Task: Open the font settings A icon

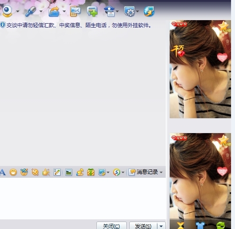Action: tap(3, 172)
